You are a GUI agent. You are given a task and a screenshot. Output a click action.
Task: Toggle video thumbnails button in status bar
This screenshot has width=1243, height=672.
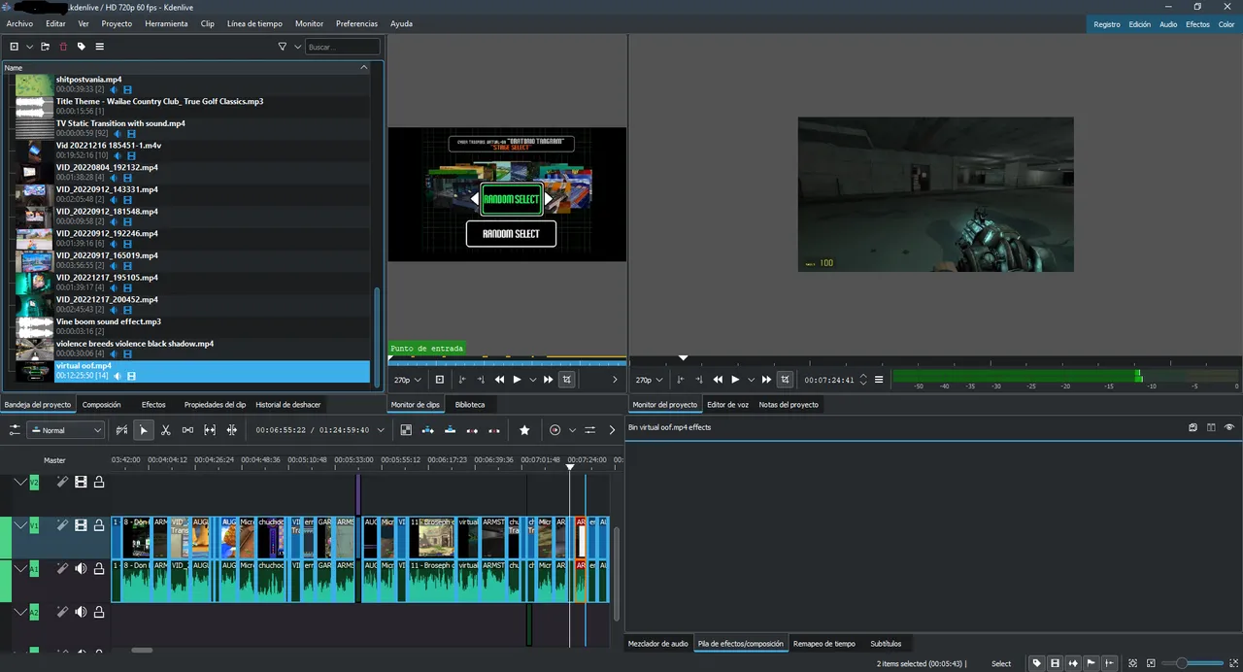click(x=1055, y=663)
